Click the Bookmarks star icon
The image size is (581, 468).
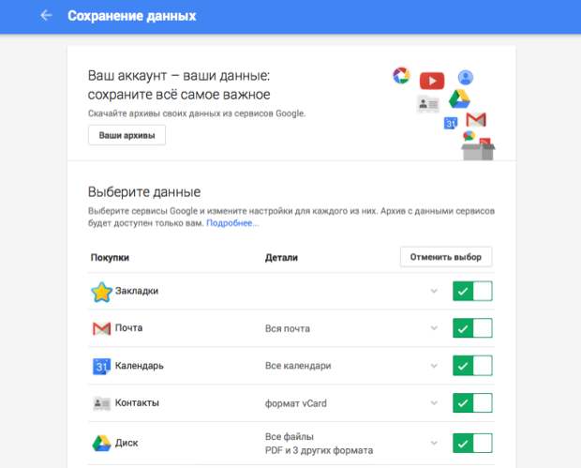(x=101, y=292)
